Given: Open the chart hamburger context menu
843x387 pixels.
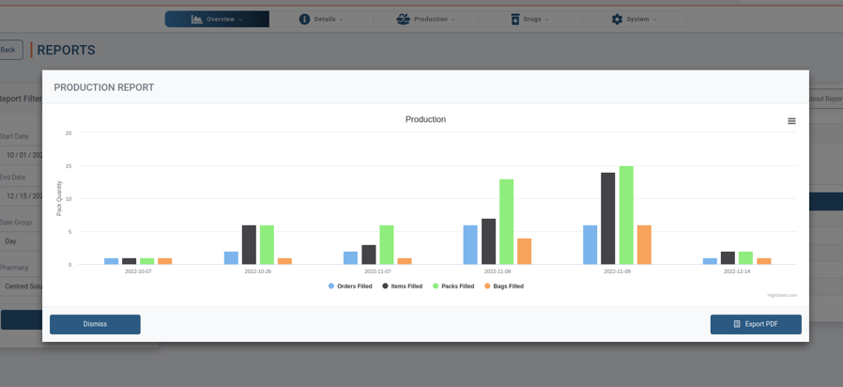Looking at the screenshot, I should pos(791,121).
